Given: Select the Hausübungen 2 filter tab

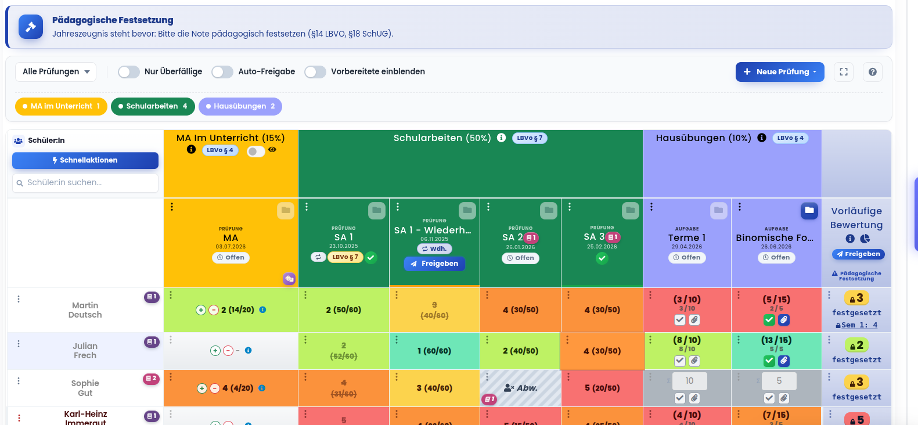Looking at the screenshot, I should point(240,106).
